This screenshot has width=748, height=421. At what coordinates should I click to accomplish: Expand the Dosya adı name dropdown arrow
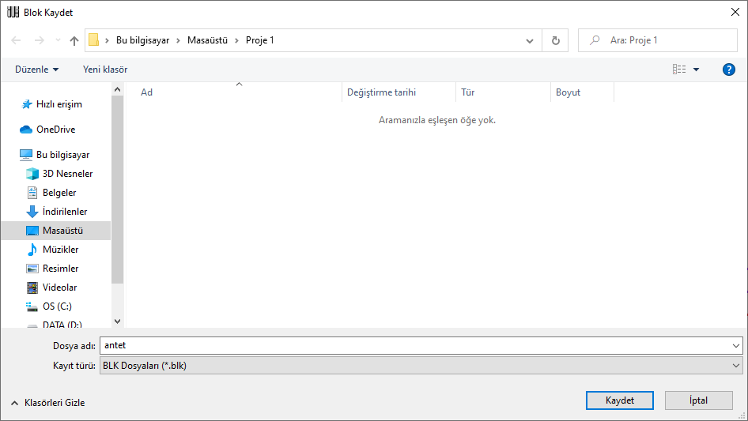tap(737, 345)
